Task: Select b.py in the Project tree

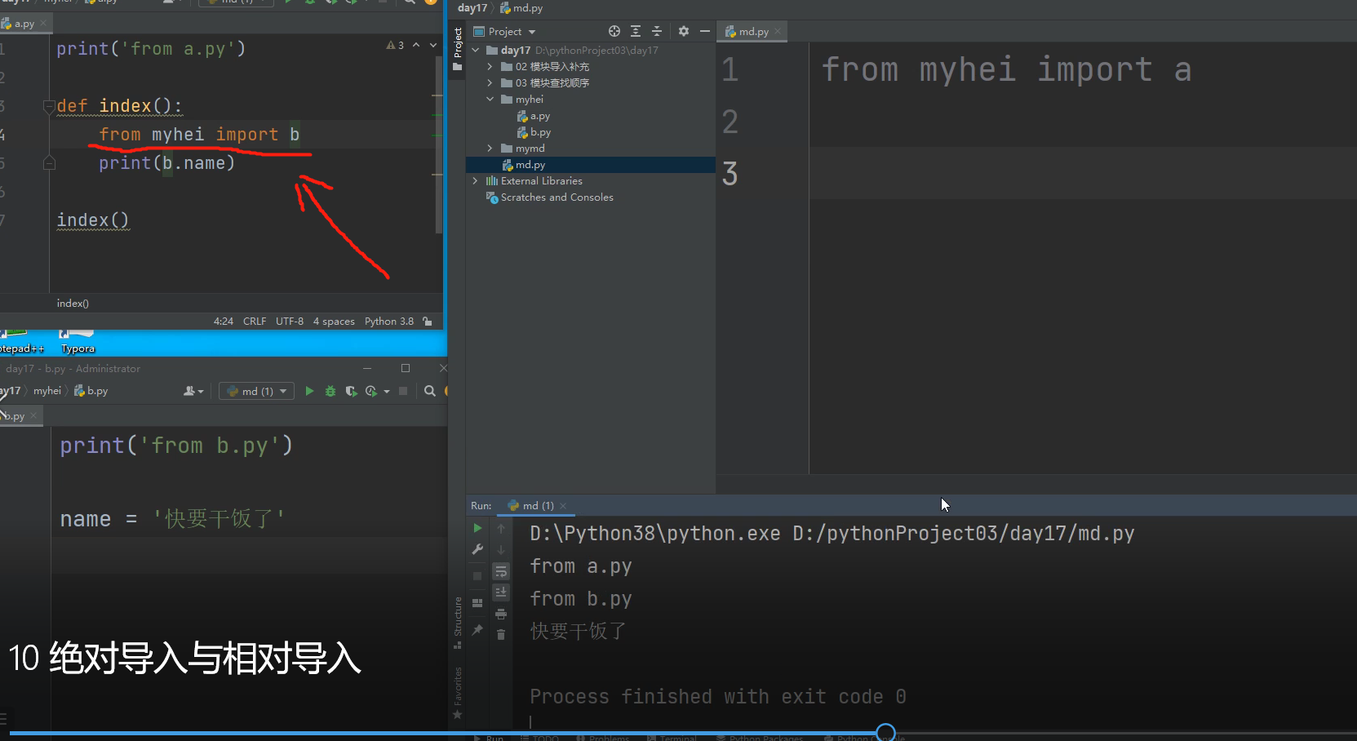Action: [x=534, y=132]
